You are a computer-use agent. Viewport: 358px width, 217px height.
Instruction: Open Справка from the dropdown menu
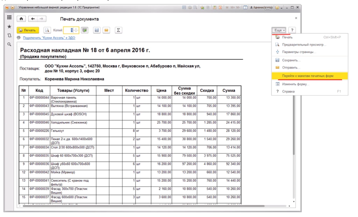point(310,91)
